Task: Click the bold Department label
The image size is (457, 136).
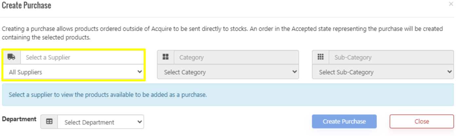Action: point(19,119)
